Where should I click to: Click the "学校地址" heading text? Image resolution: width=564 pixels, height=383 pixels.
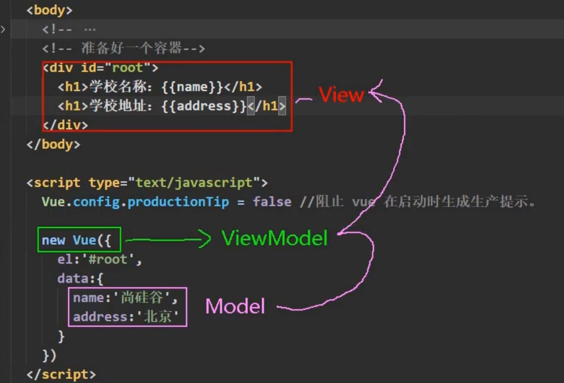[x=118, y=106]
